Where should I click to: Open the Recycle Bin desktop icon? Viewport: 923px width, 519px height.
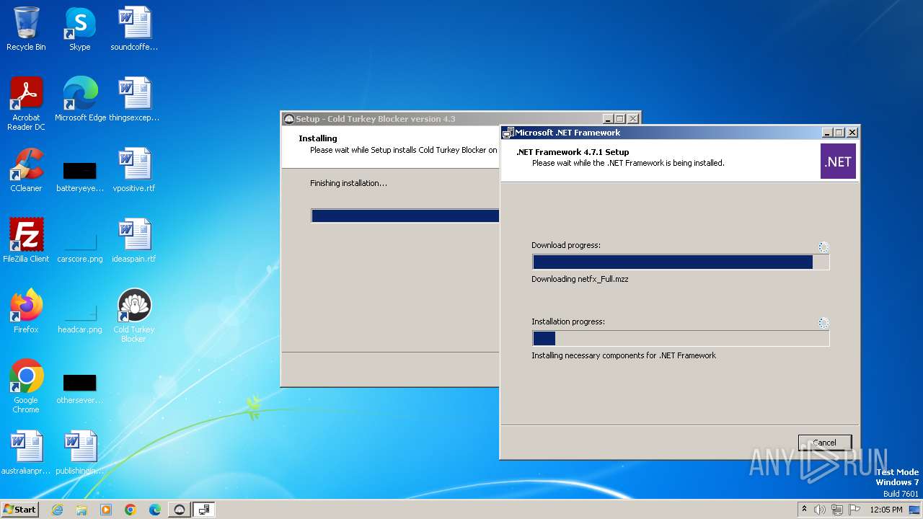click(x=26, y=29)
